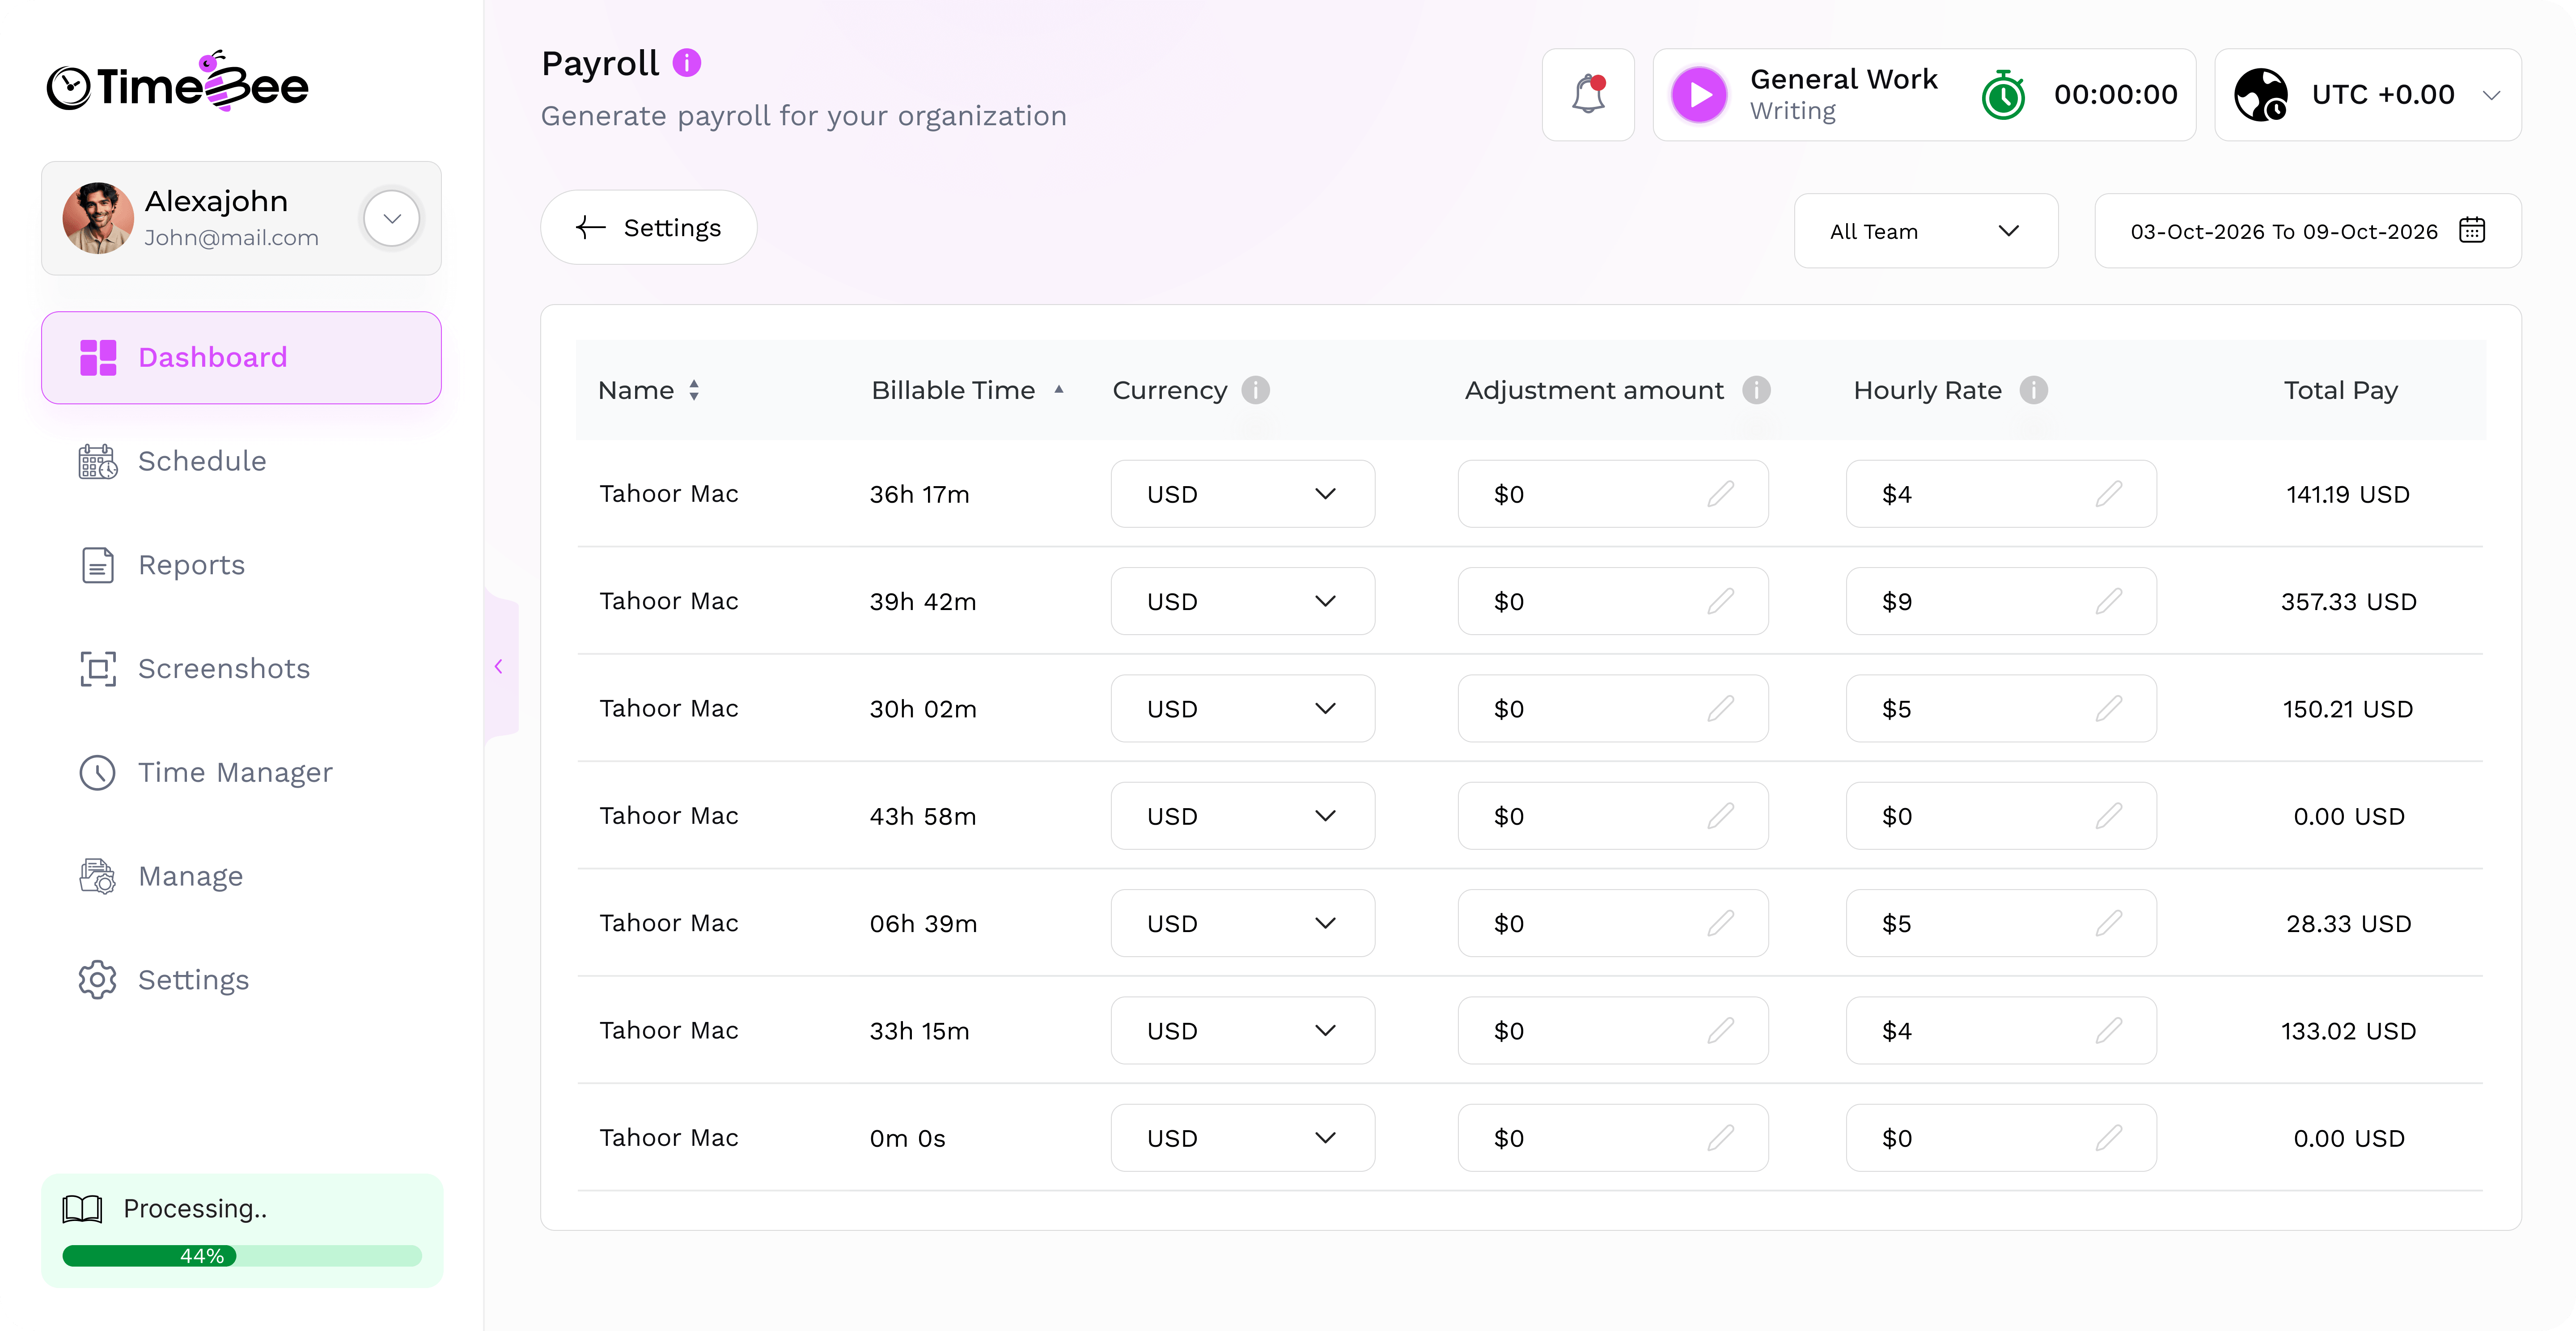This screenshot has width=2576, height=1331.
Task: Click Alexajohn profile avatar
Action: point(98,218)
